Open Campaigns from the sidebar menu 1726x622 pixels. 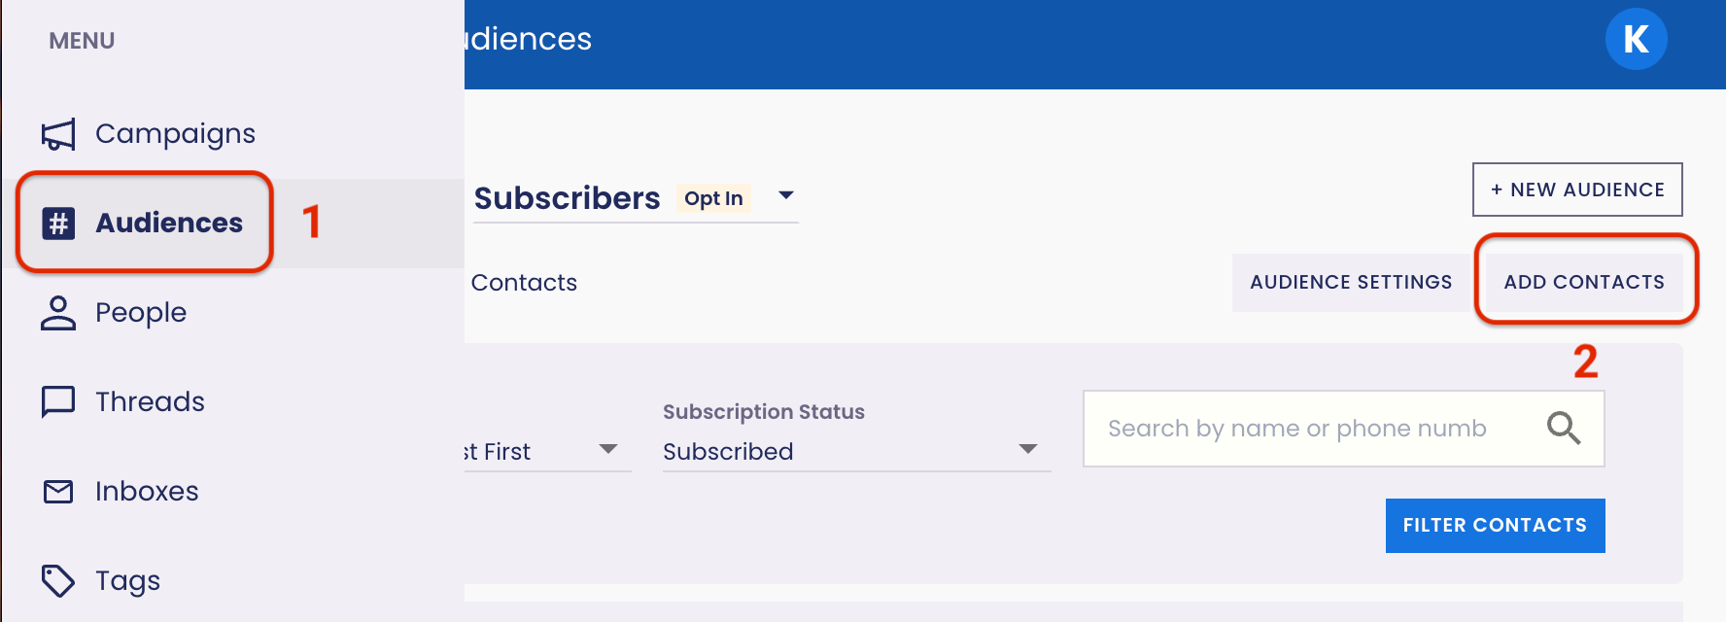(175, 134)
